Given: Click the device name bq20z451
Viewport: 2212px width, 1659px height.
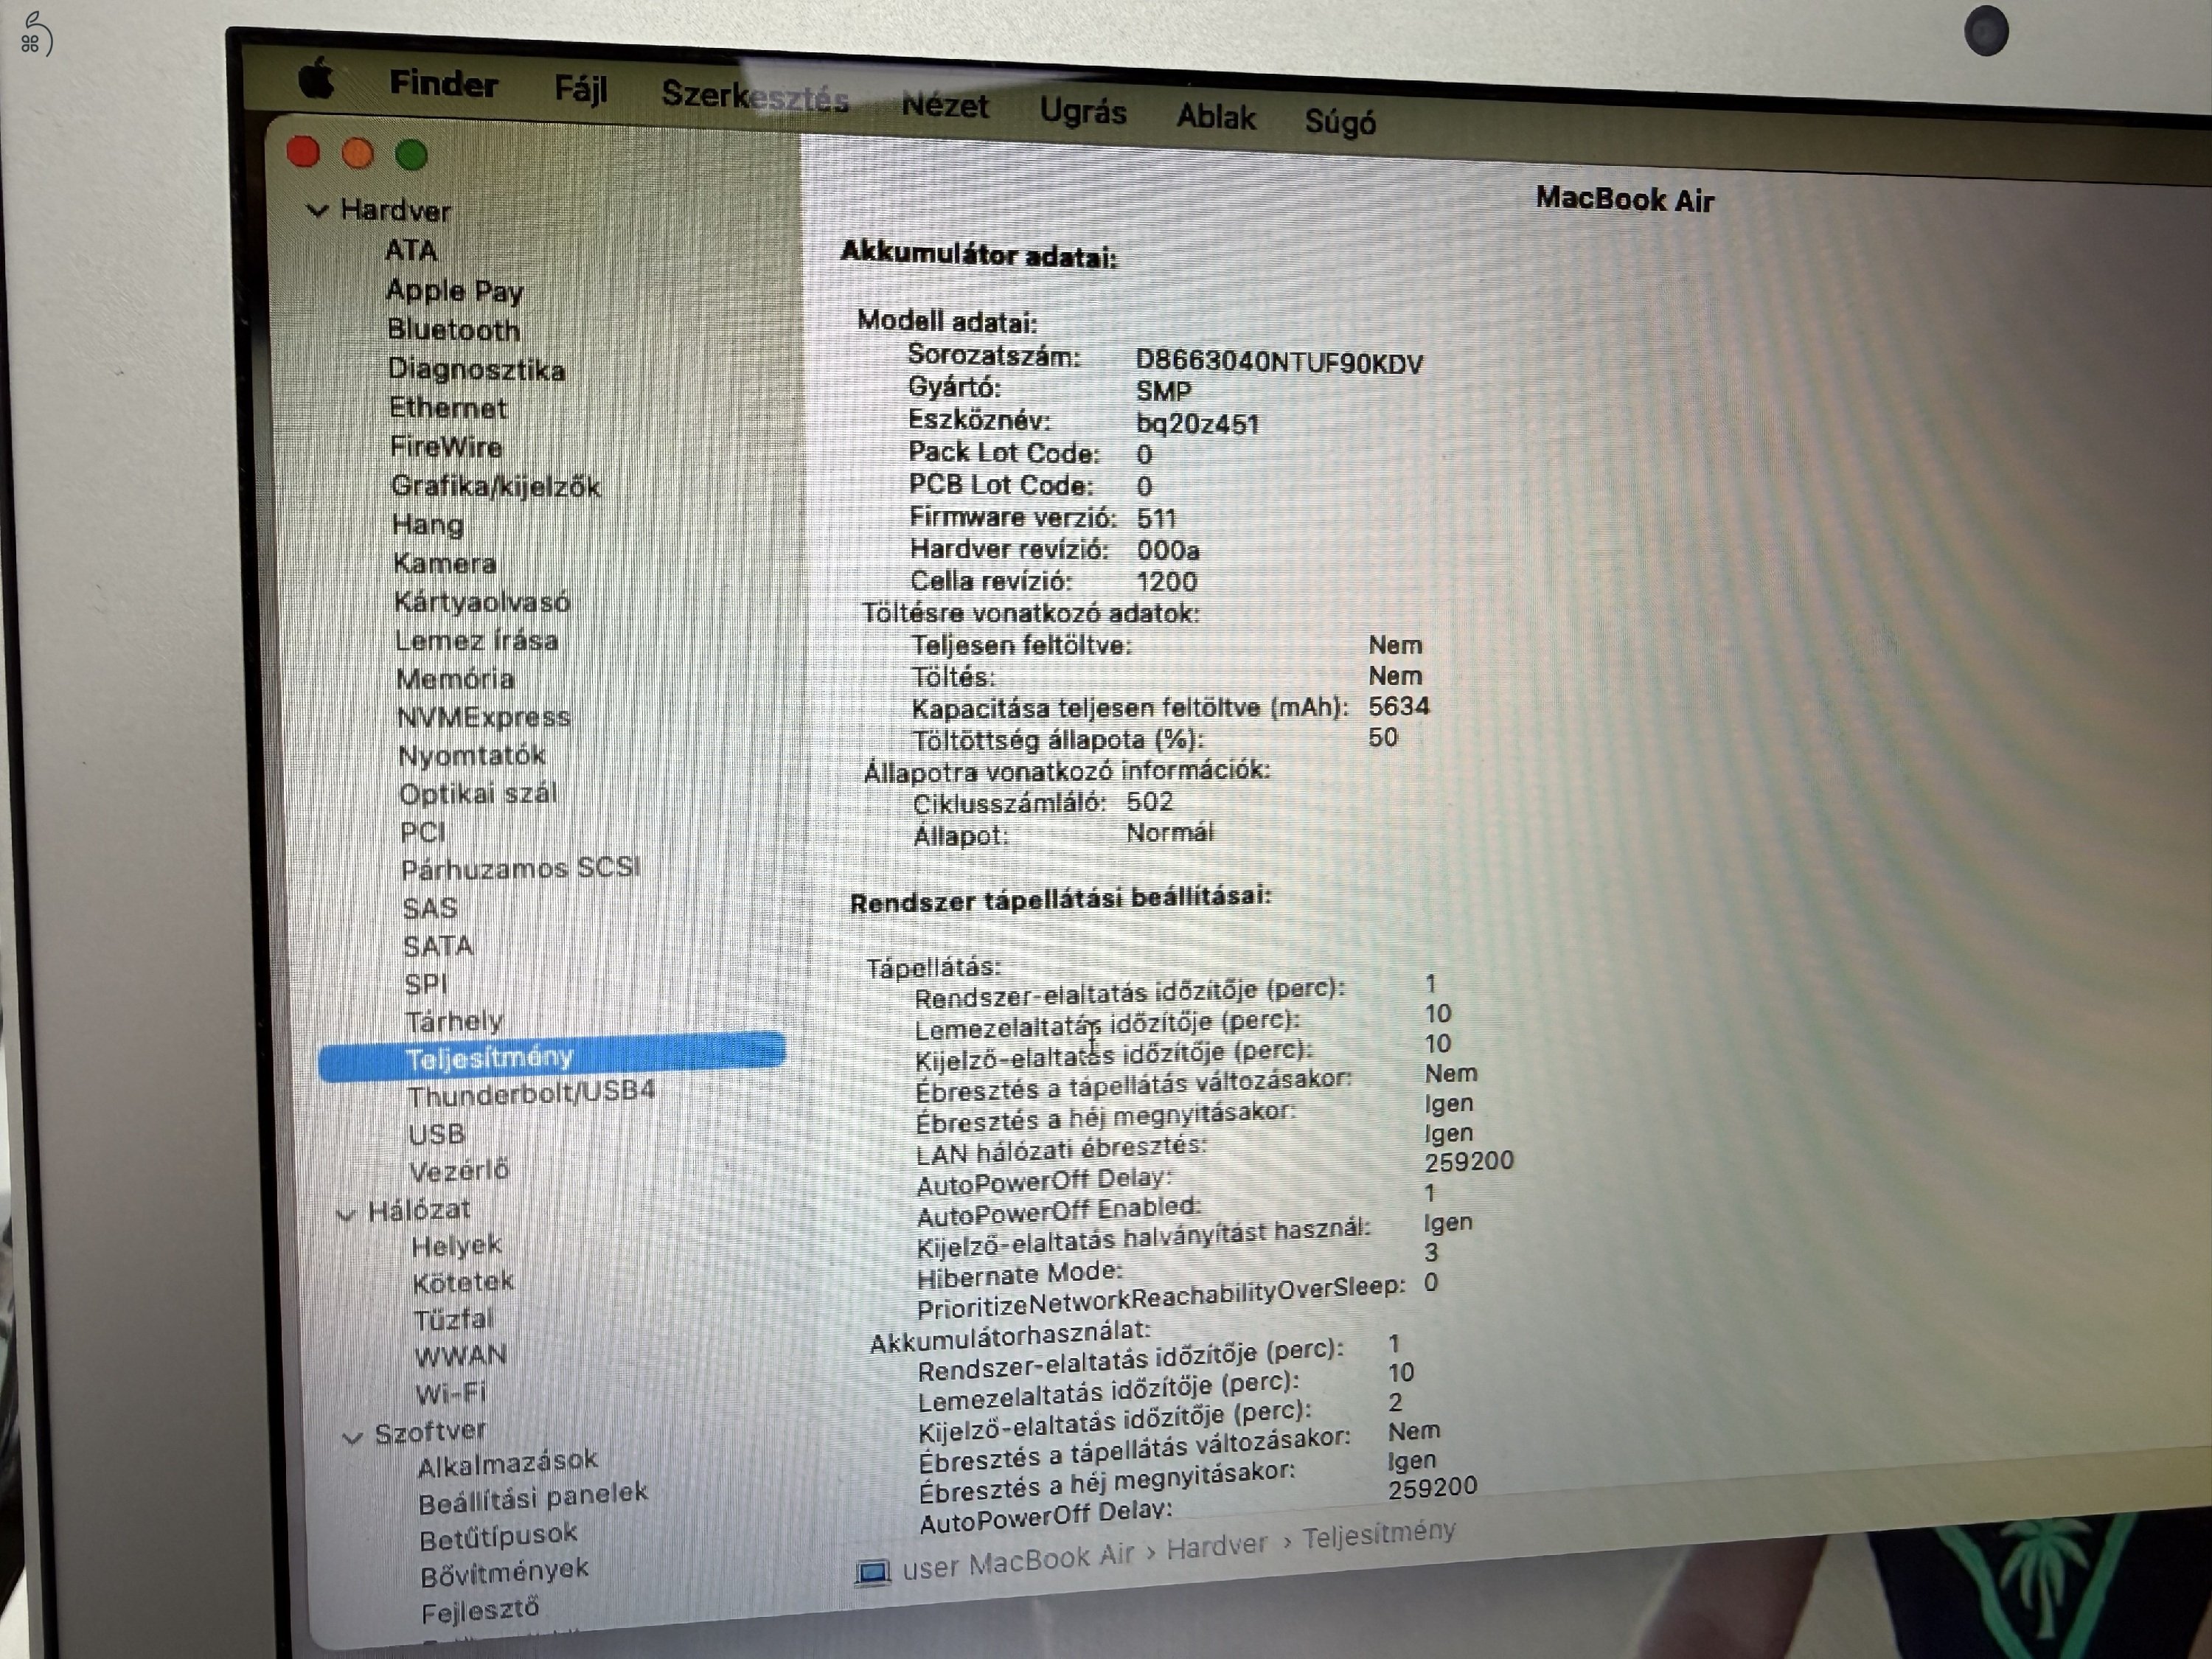Looking at the screenshot, I should click(1197, 424).
